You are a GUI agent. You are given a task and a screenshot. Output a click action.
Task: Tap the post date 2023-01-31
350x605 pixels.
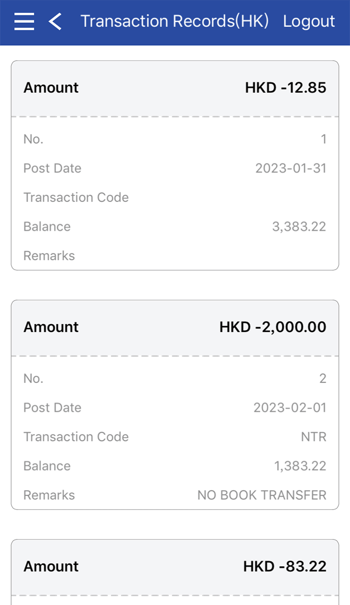click(x=290, y=168)
